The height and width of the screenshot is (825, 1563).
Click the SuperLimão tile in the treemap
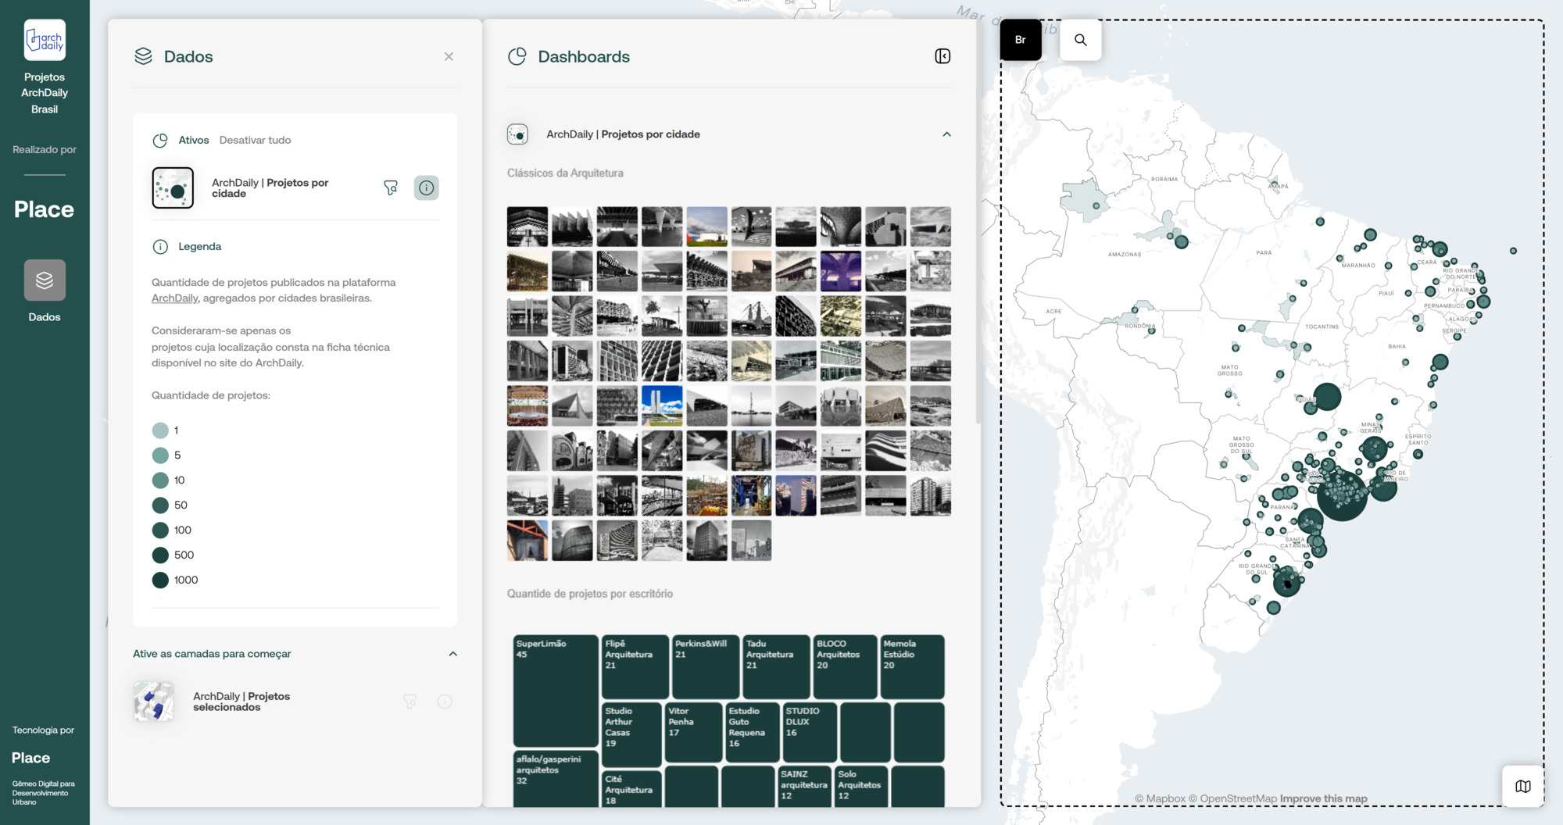pyautogui.click(x=555, y=691)
